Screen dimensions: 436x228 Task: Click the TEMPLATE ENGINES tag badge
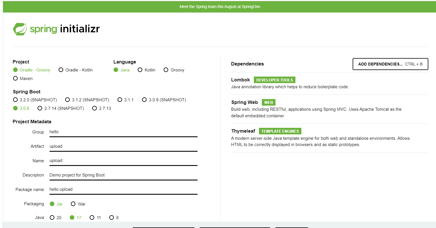[280, 131]
